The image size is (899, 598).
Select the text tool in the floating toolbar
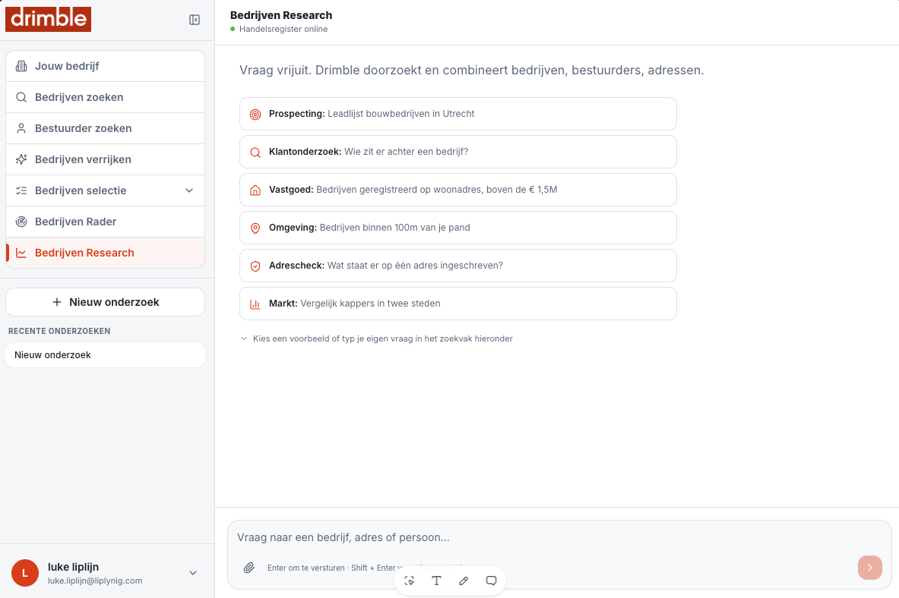(436, 581)
